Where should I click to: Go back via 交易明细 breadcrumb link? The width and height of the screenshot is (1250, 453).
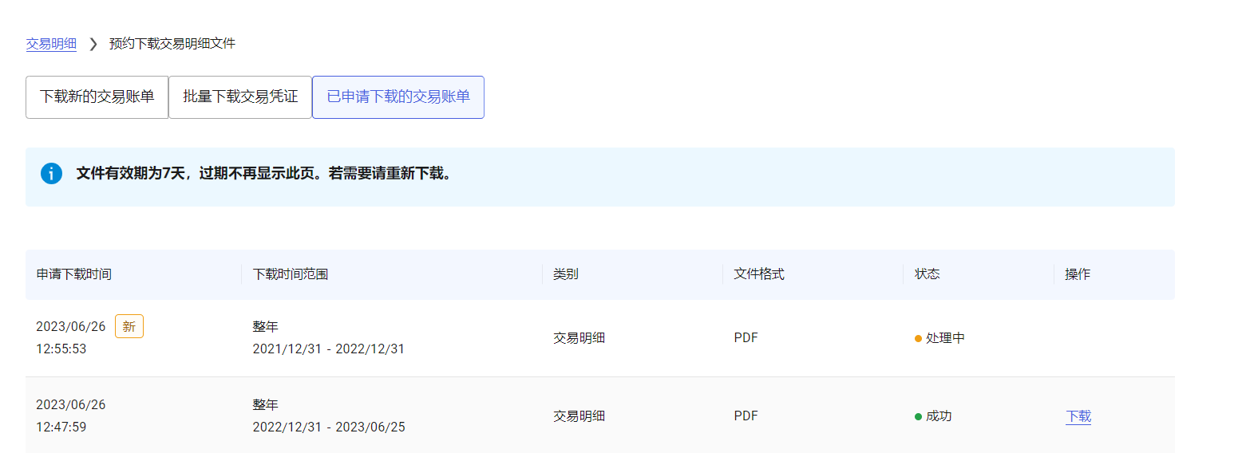tap(51, 44)
